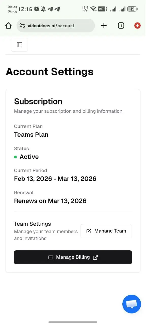Tap the muted notifications bell icon
Viewport: 146px width, 326px height.
point(43,9)
